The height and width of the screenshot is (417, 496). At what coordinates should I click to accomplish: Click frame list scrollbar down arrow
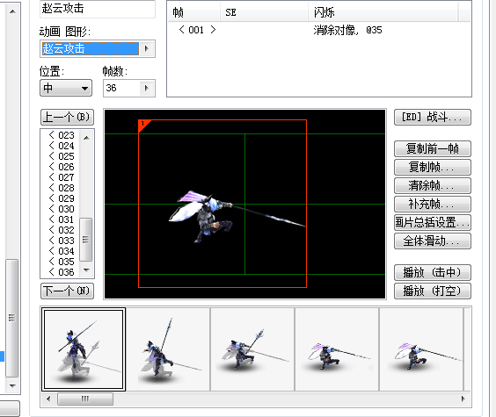coord(86,270)
